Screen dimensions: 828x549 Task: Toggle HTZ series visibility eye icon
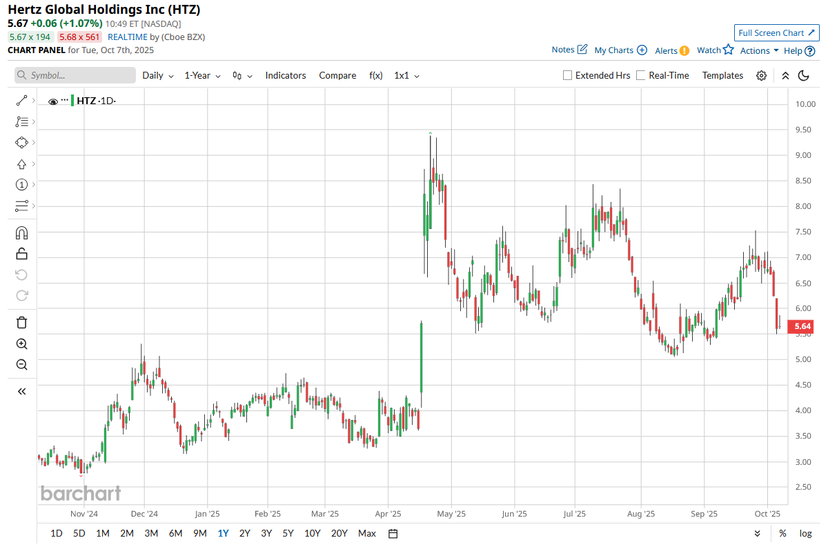pyautogui.click(x=53, y=101)
